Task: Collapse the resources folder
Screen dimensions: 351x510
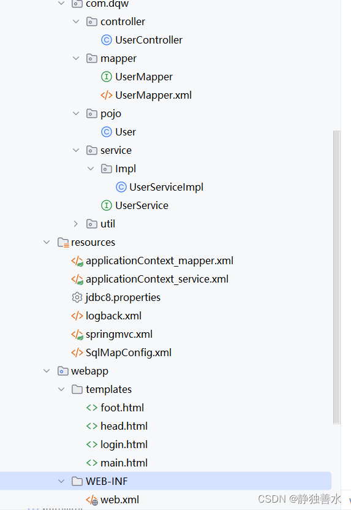Action: point(47,242)
